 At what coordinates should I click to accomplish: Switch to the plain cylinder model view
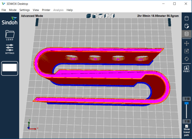(187, 19)
